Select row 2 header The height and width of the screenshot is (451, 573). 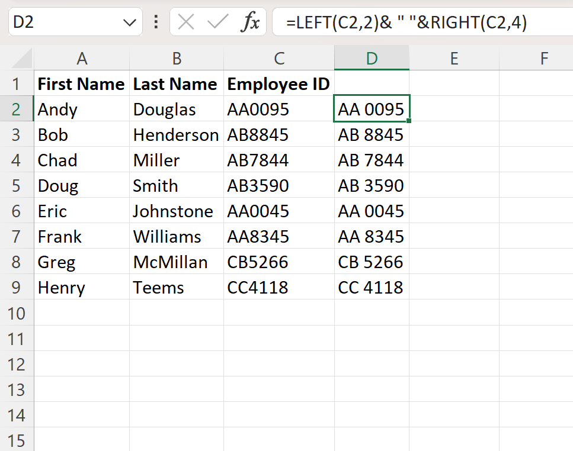click(x=17, y=109)
